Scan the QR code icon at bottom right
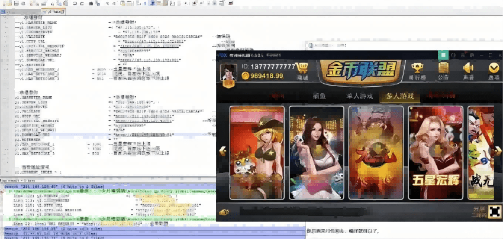 pyautogui.click(x=495, y=211)
